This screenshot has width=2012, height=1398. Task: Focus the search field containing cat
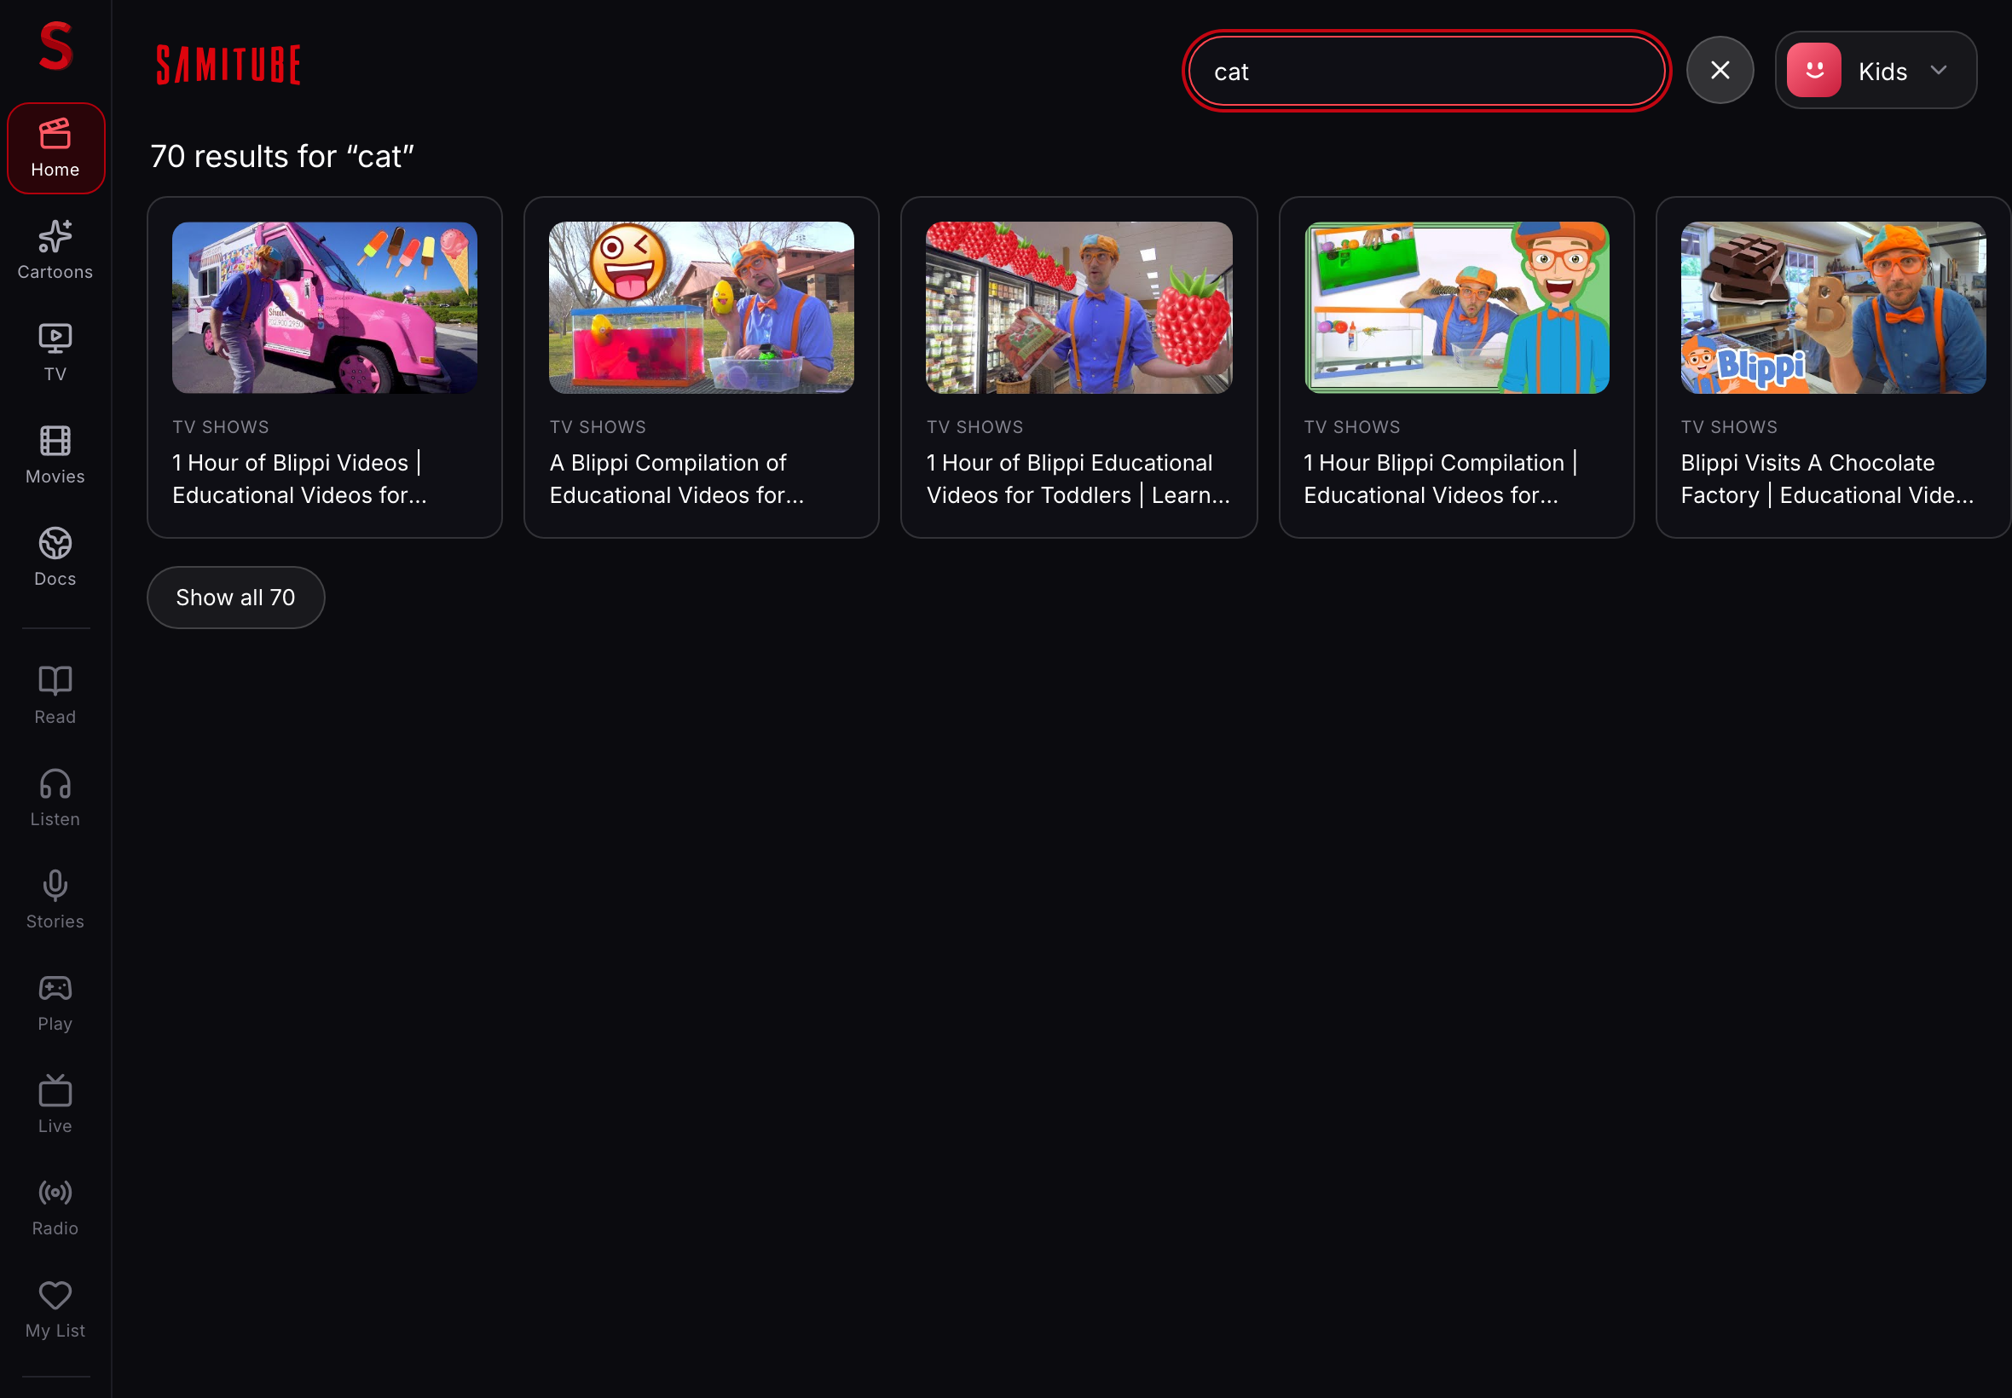click(x=1426, y=71)
